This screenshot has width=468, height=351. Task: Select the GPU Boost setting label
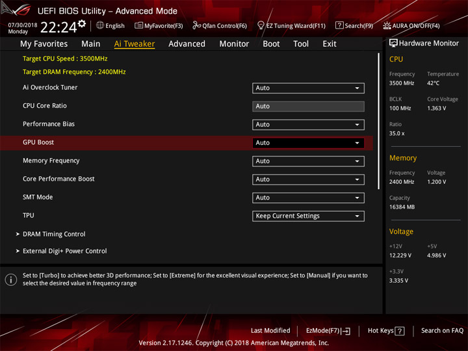pyautogui.click(x=38, y=142)
